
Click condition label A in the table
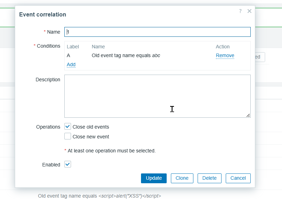(x=69, y=55)
